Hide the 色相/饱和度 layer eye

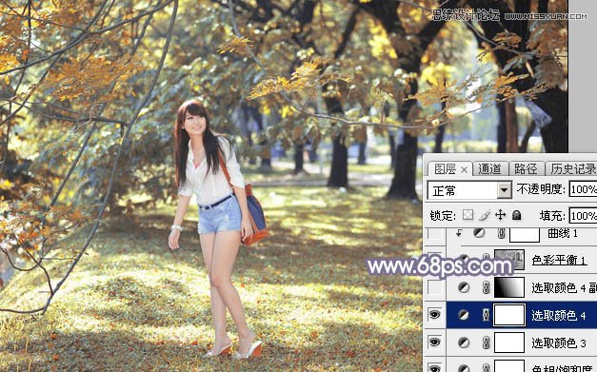pyautogui.click(x=435, y=368)
